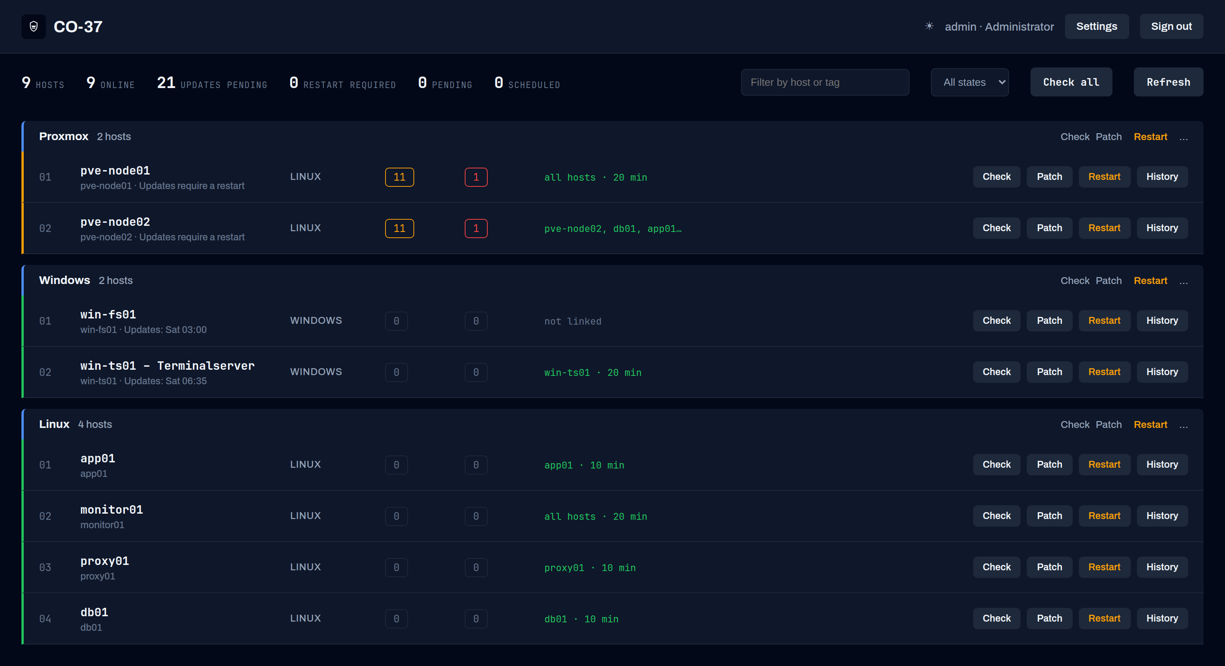Click the 'db01 · 10 min' schedule text

click(581, 619)
